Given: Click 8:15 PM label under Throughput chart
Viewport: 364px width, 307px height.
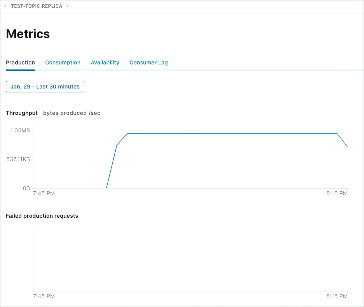Looking at the screenshot, I should (x=337, y=193).
